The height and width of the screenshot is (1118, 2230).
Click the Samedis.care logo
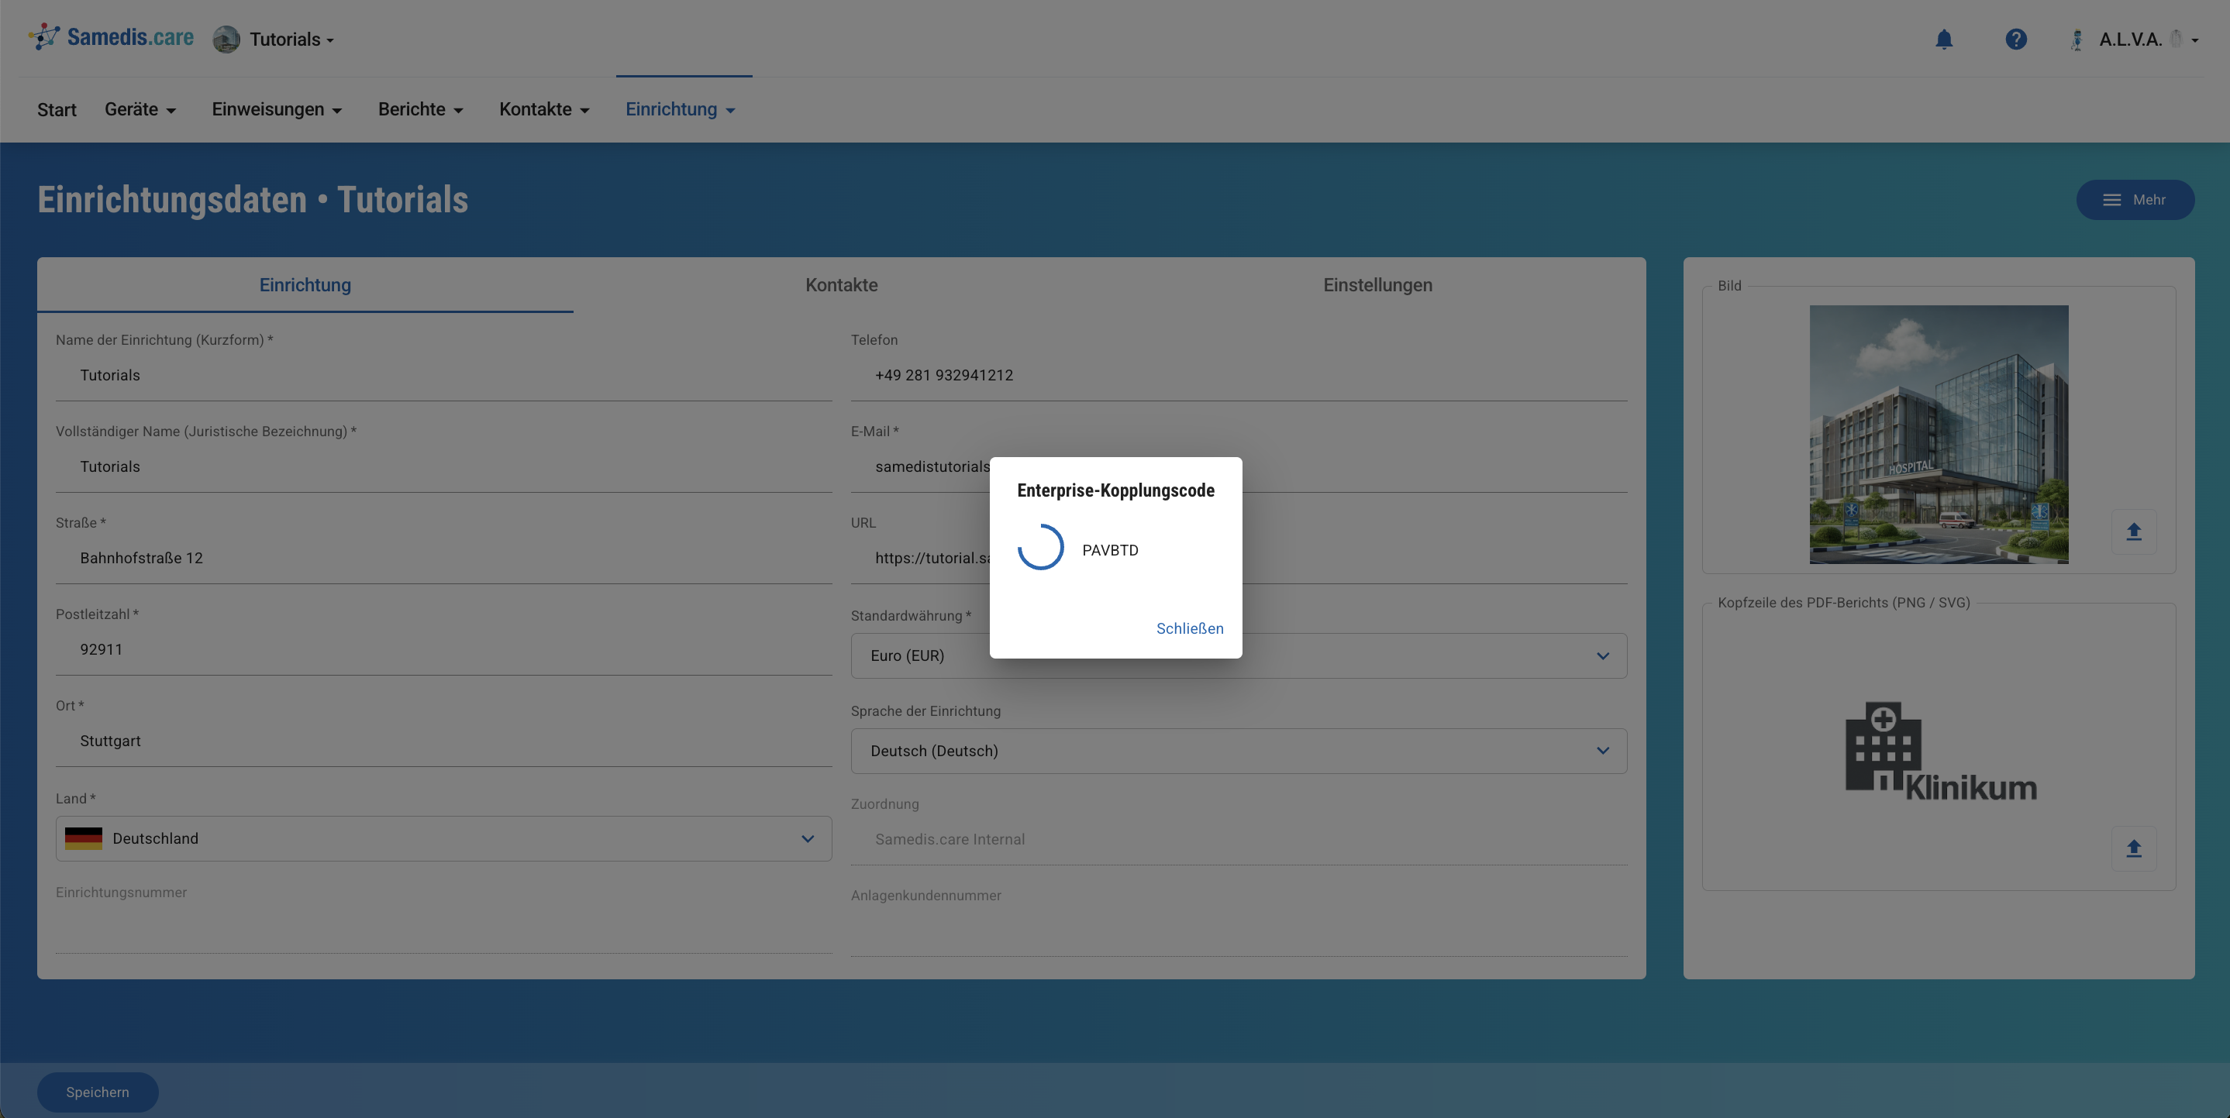pos(112,37)
